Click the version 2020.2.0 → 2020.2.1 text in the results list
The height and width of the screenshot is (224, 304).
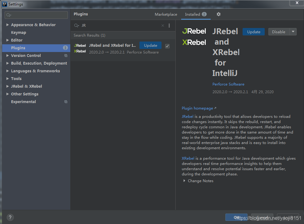107,52
